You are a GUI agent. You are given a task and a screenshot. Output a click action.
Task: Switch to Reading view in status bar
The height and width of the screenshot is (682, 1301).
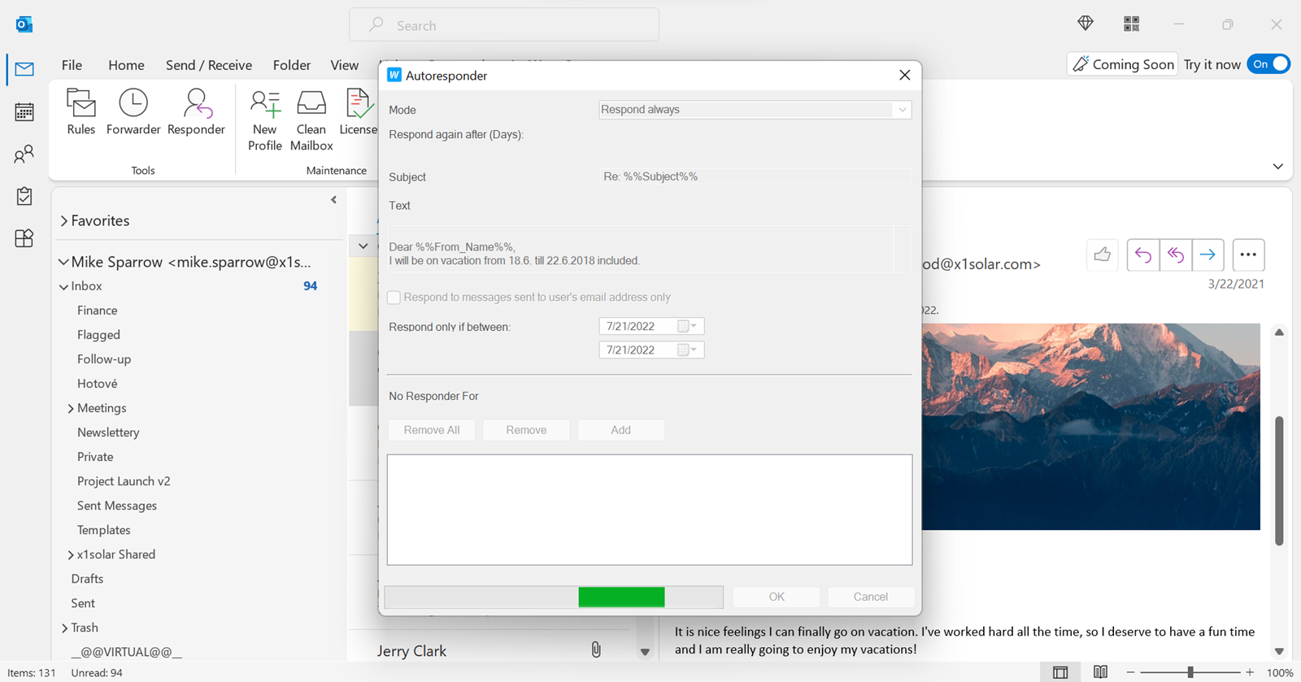pos(1100,672)
